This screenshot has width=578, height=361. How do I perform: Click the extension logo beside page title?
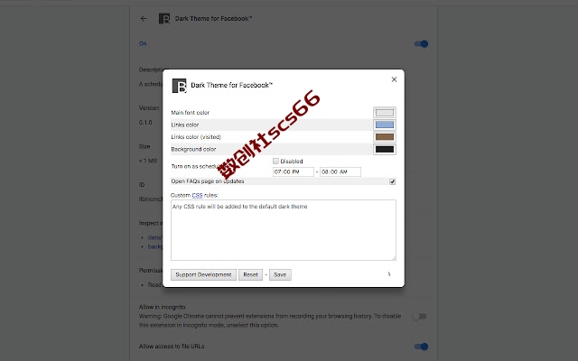(164, 18)
